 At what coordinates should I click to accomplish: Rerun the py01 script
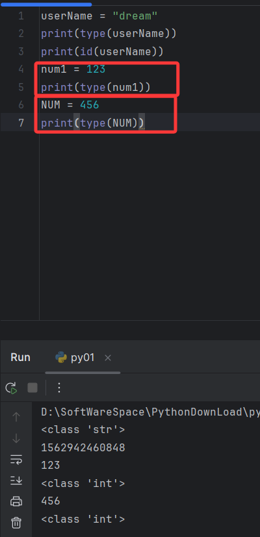coord(11,388)
